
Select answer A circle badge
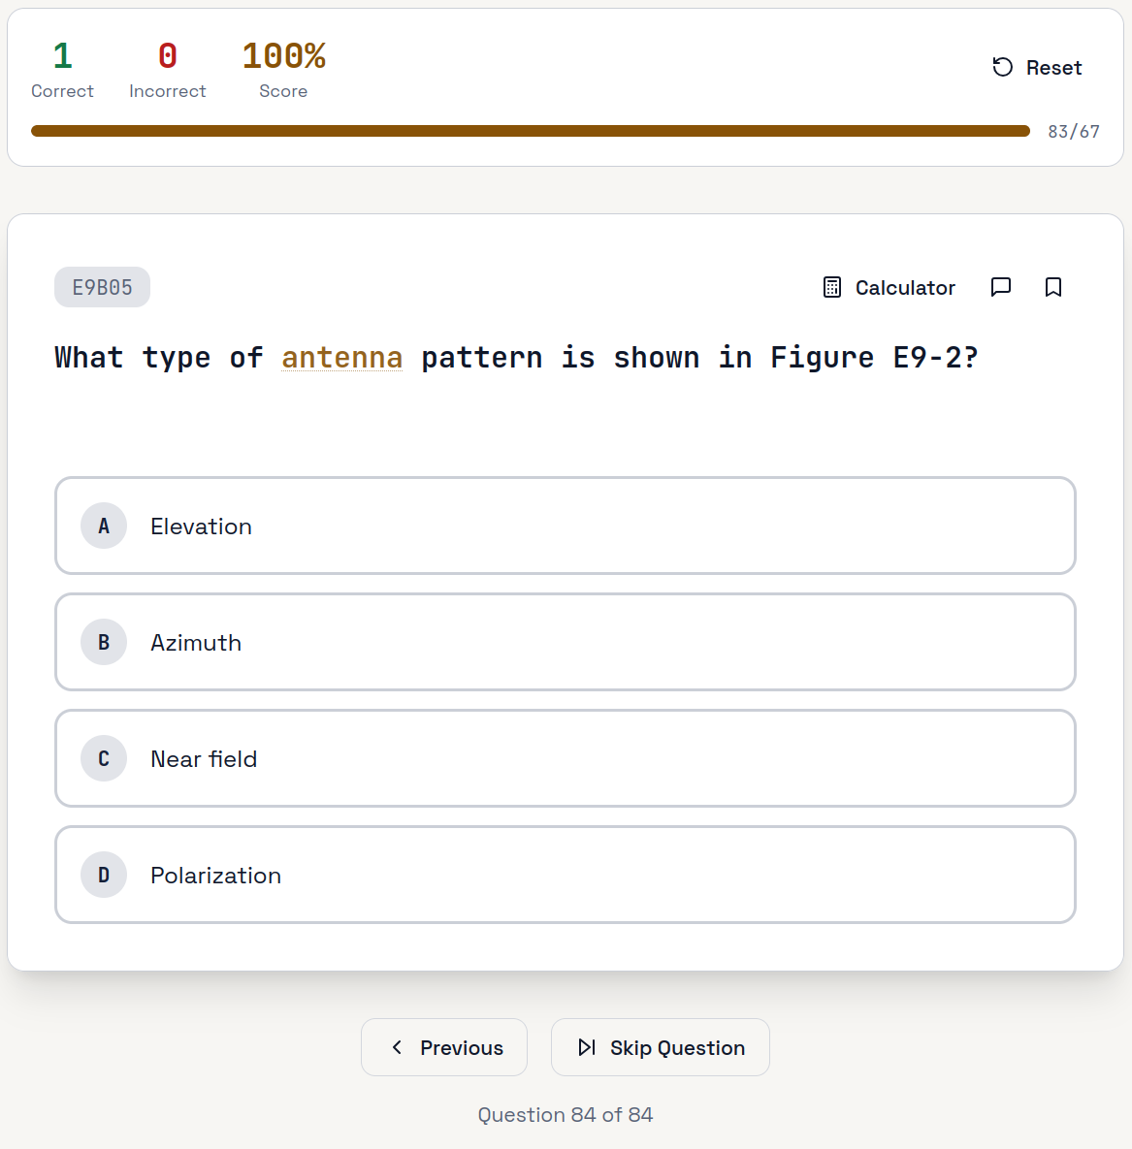click(x=104, y=526)
